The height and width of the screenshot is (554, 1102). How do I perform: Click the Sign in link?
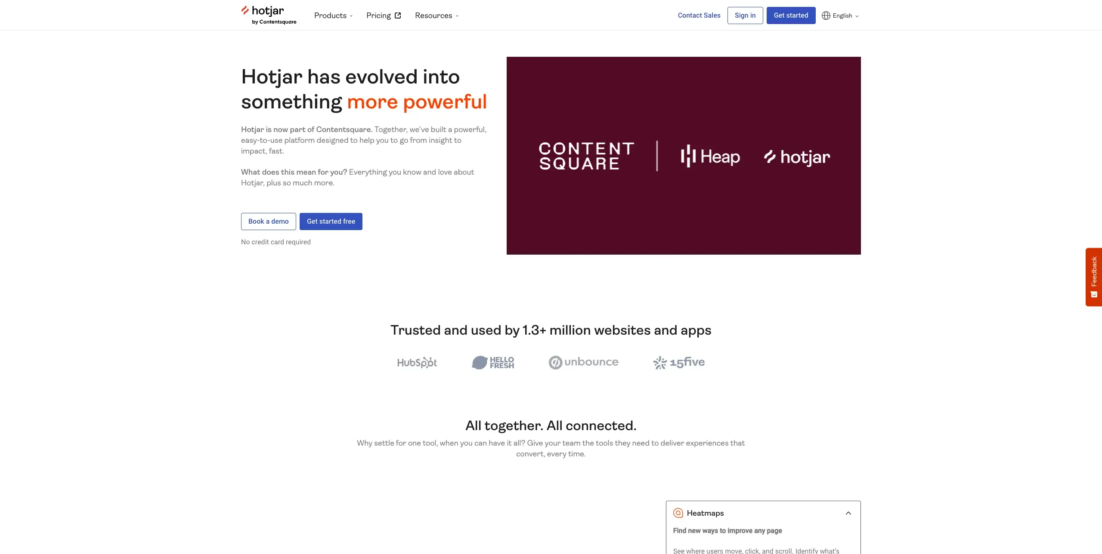point(745,15)
